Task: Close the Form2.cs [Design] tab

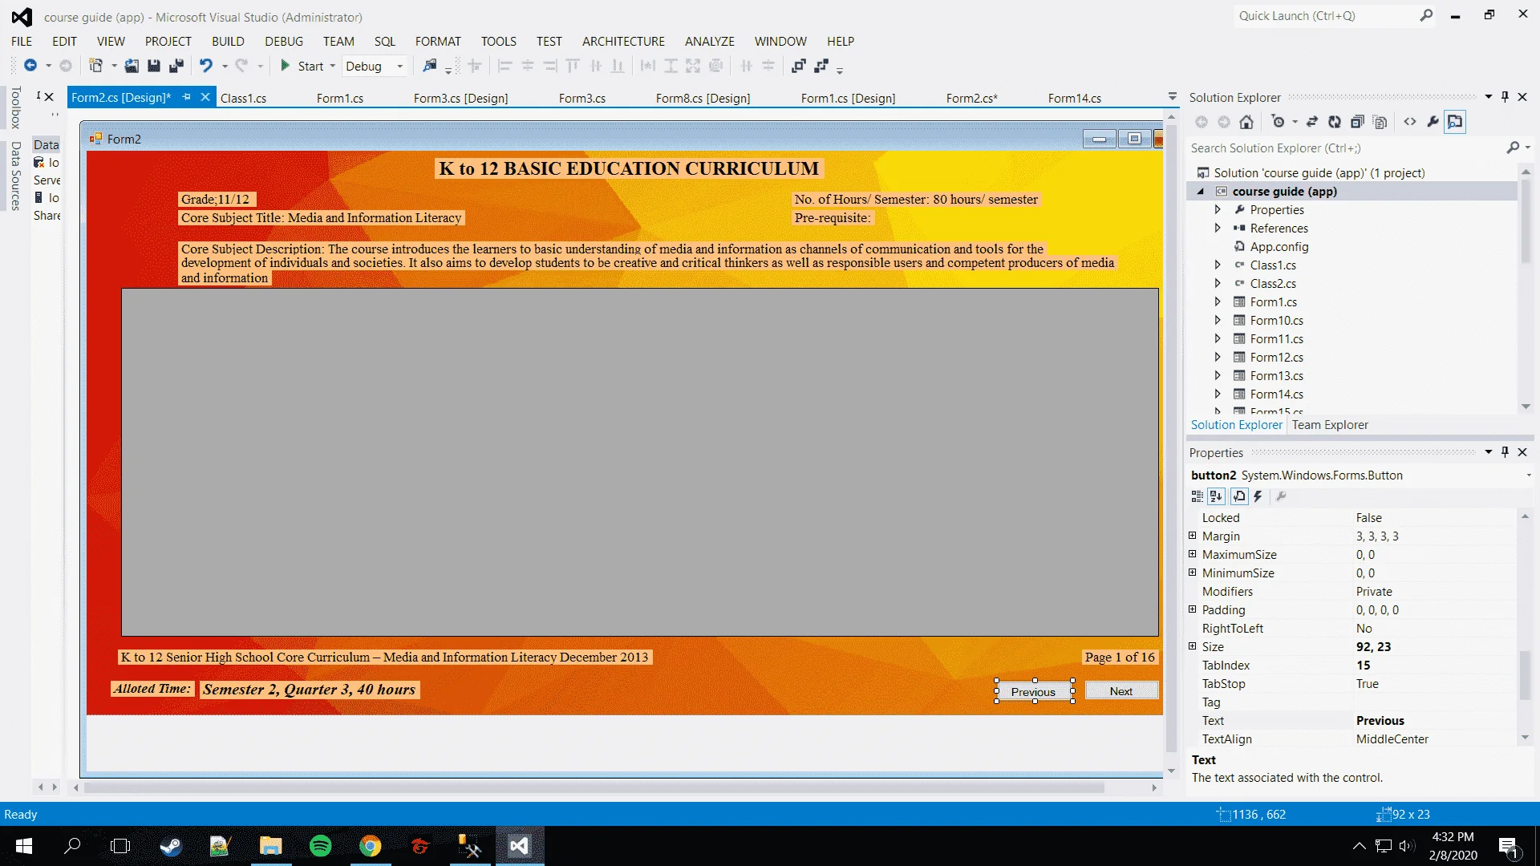Action: (x=205, y=97)
